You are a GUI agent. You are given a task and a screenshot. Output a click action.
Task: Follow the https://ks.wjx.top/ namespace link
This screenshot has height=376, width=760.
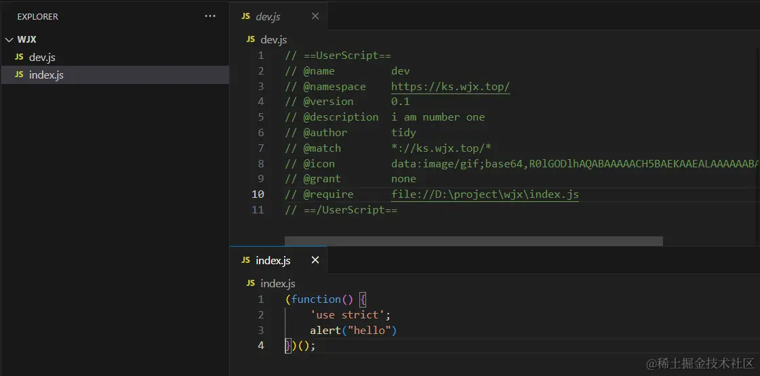pyautogui.click(x=451, y=87)
